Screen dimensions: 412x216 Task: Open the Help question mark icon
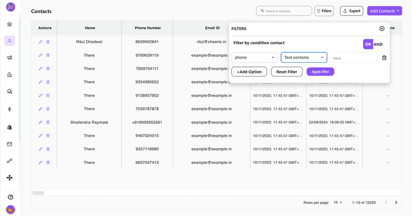11,197
